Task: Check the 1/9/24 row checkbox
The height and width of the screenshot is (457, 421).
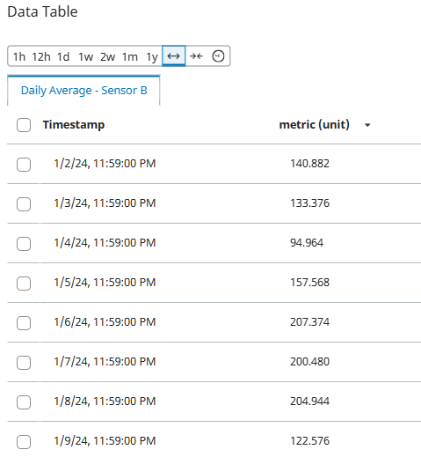Action: point(24,442)
